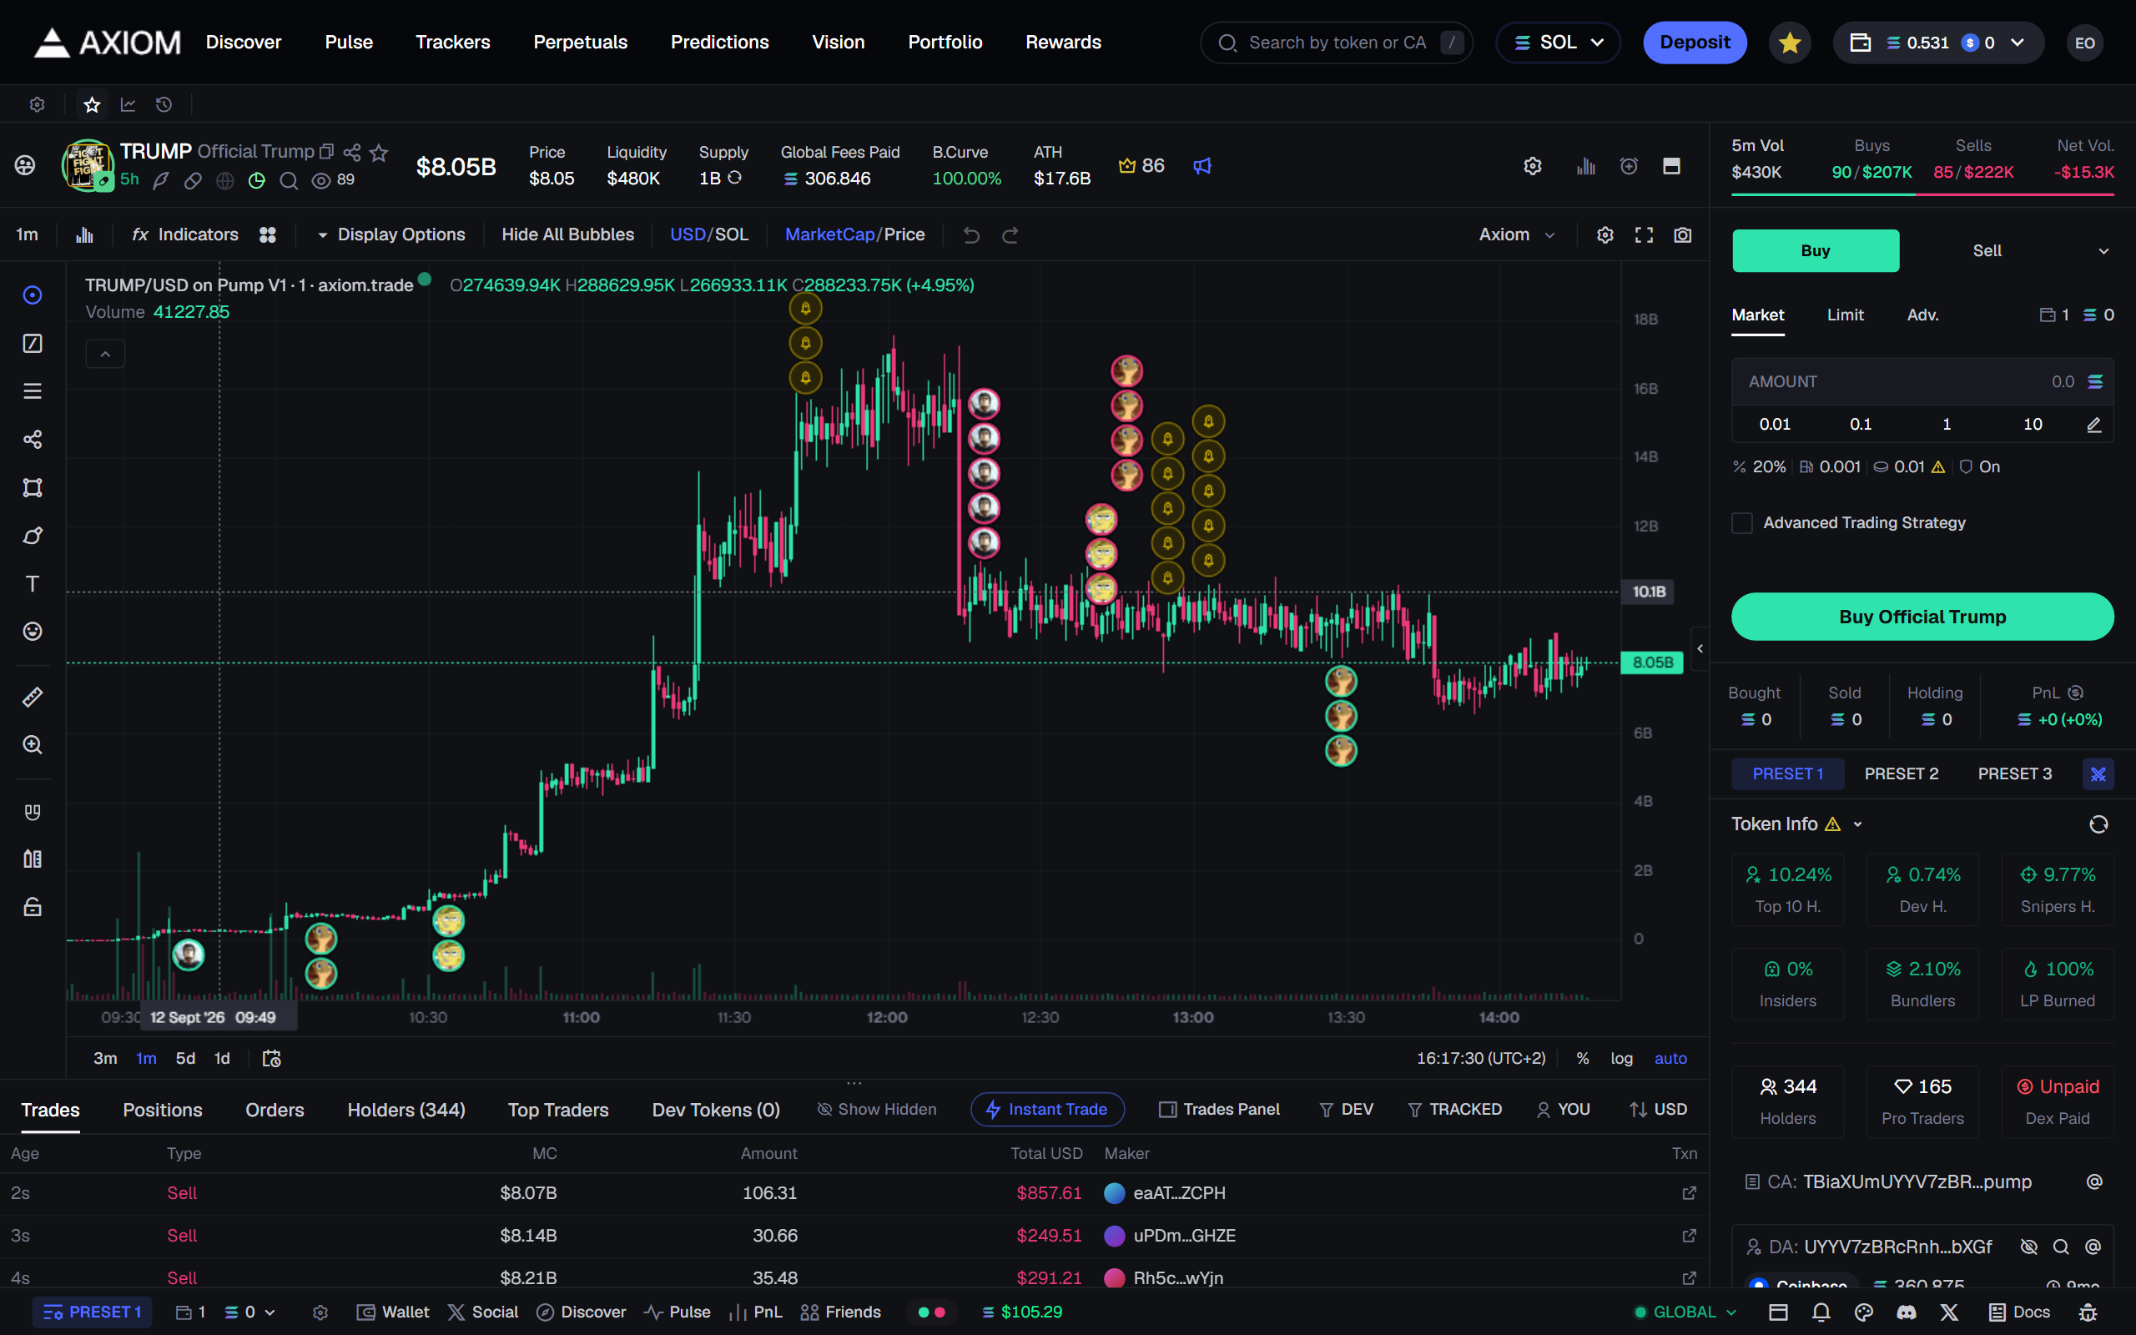
Task: Switch to the Positions tab
Action: click(163, 1110)
